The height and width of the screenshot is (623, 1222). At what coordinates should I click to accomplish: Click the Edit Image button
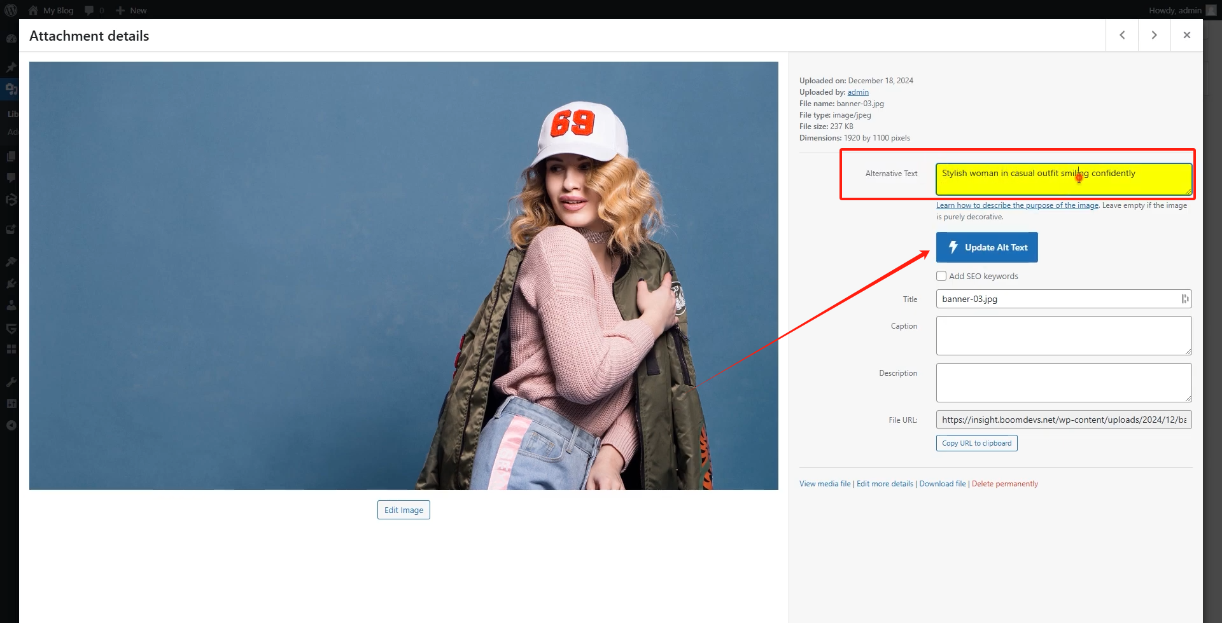coord(404,510)
